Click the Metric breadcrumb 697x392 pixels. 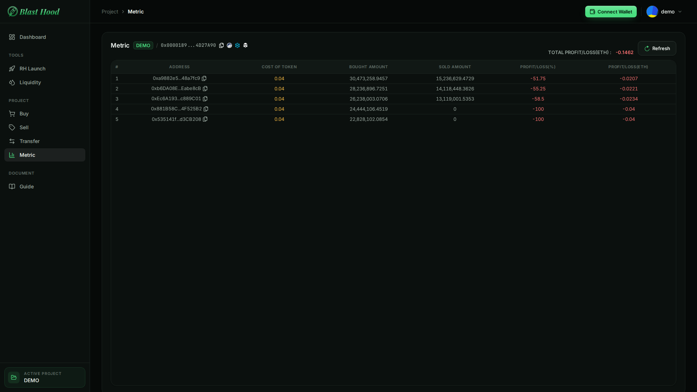[x=136, y=12]
